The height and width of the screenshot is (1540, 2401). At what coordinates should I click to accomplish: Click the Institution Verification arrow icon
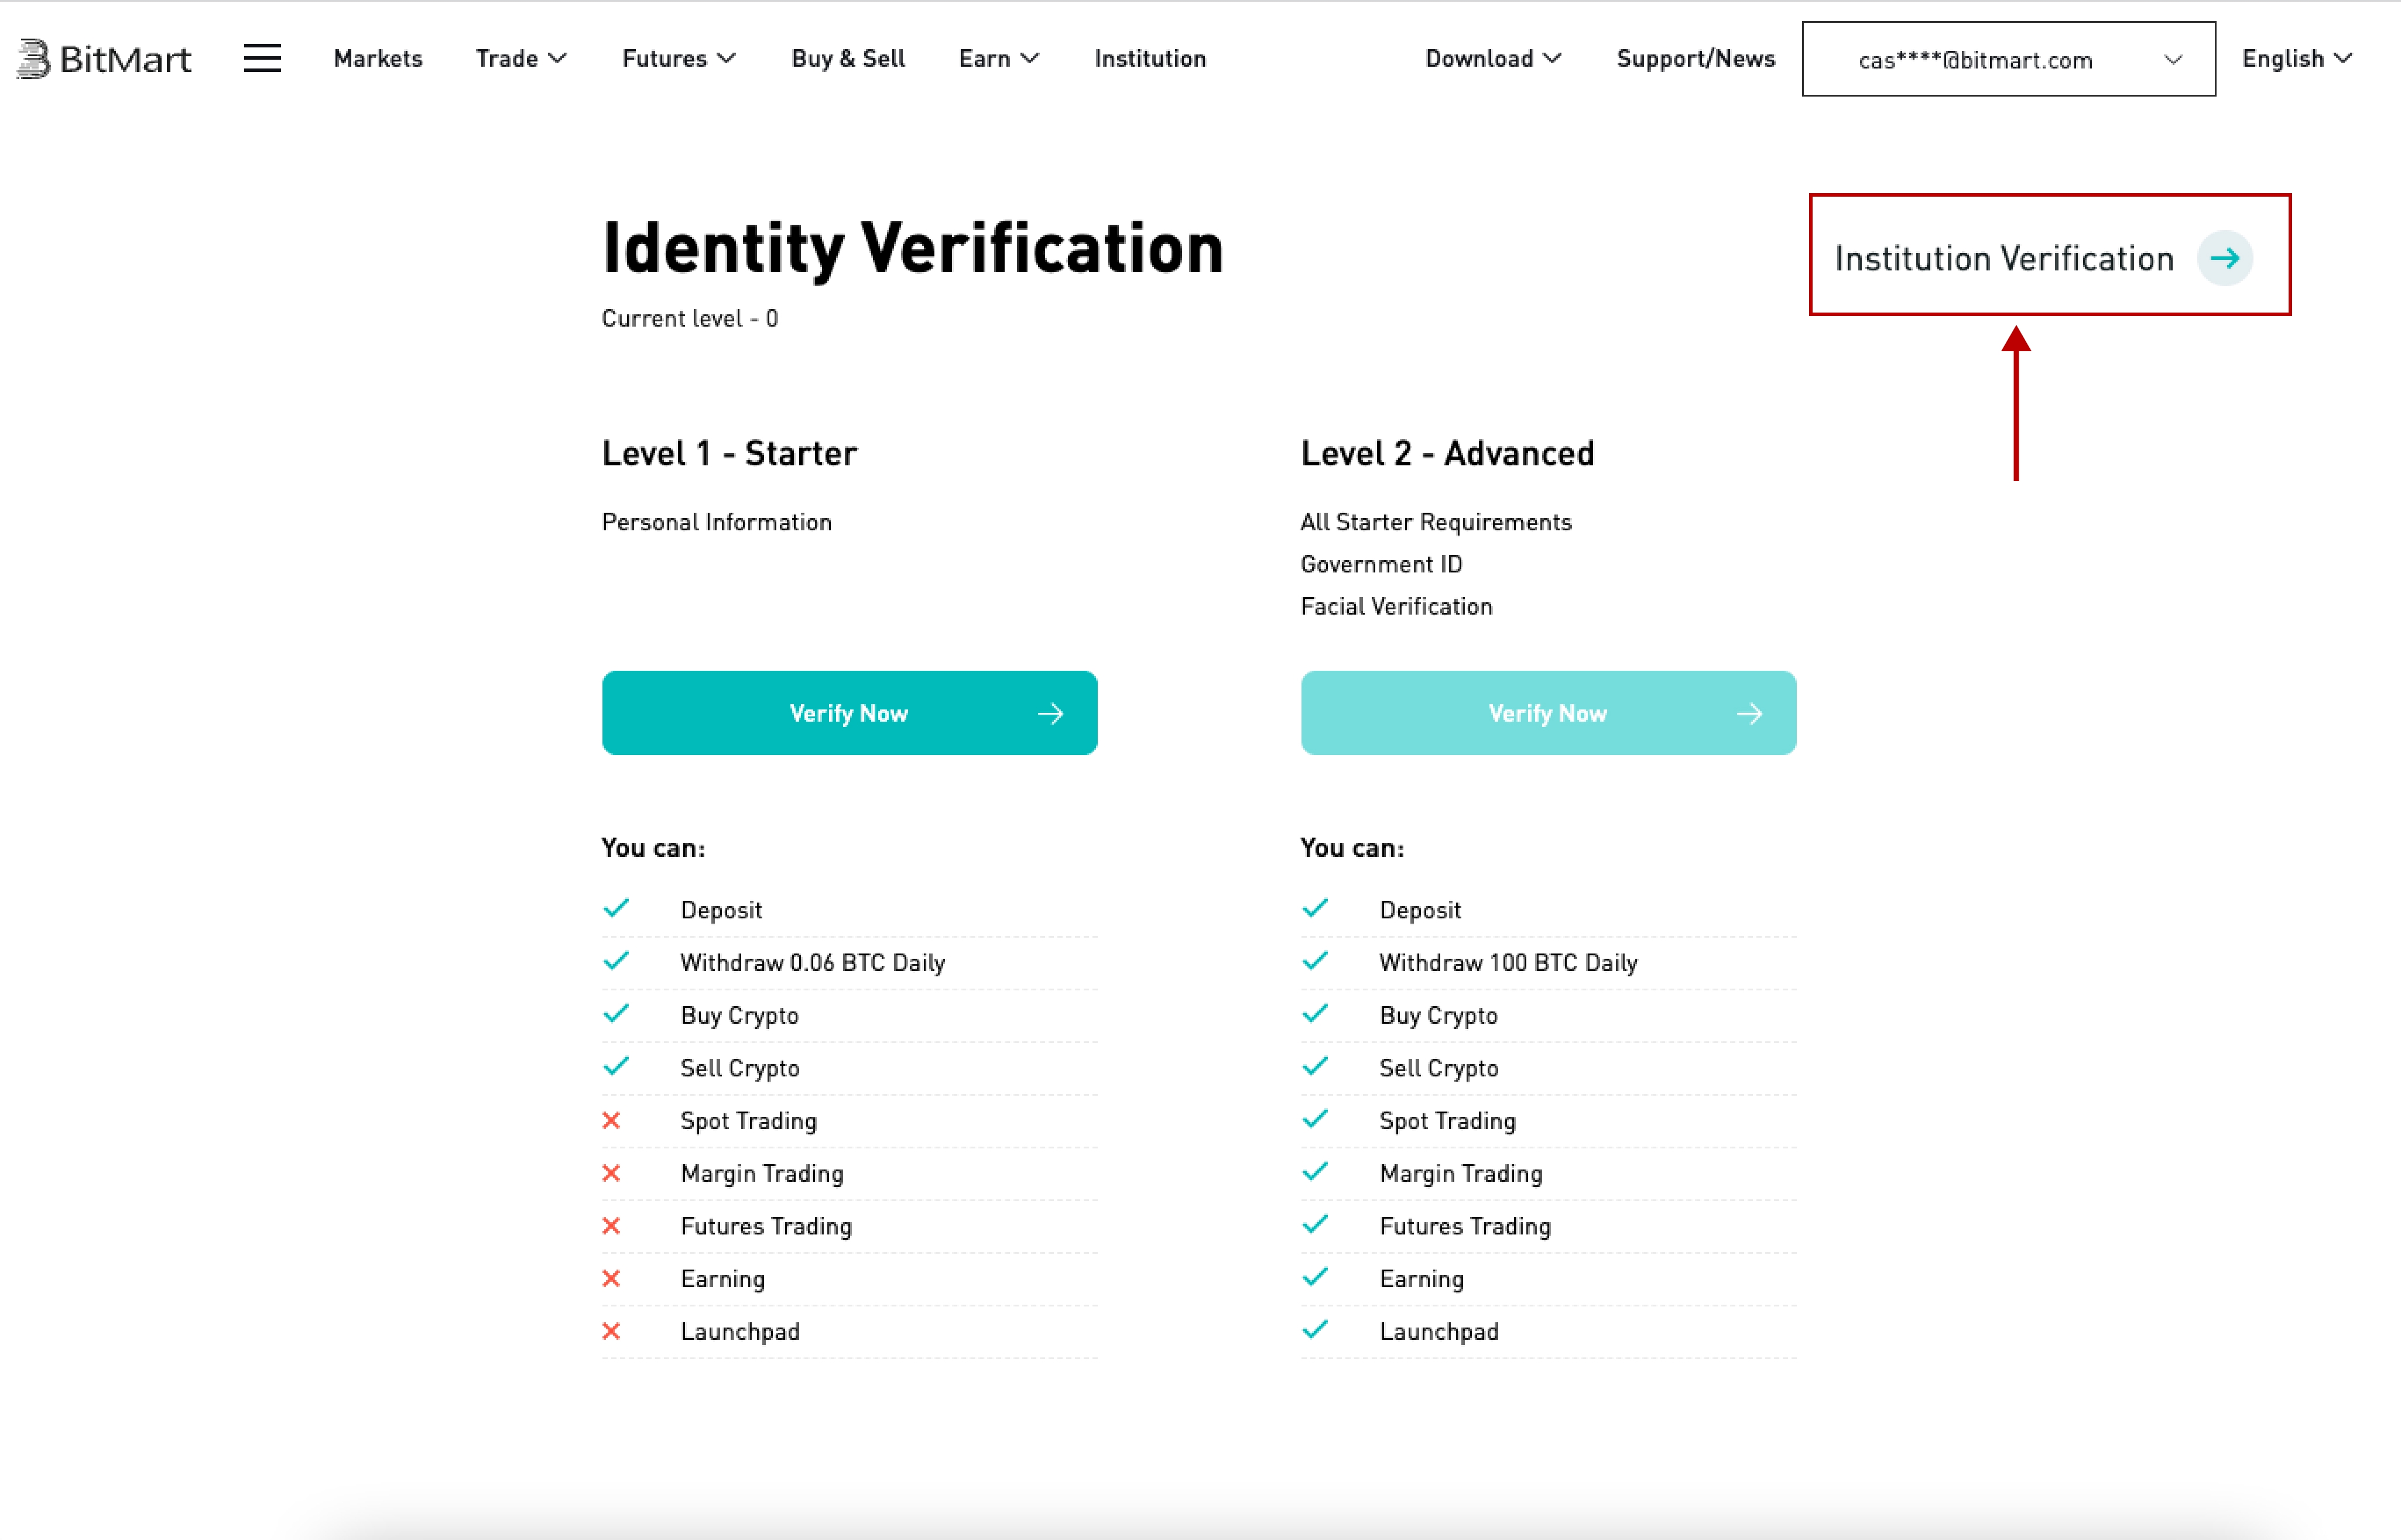click(2224, 259)
